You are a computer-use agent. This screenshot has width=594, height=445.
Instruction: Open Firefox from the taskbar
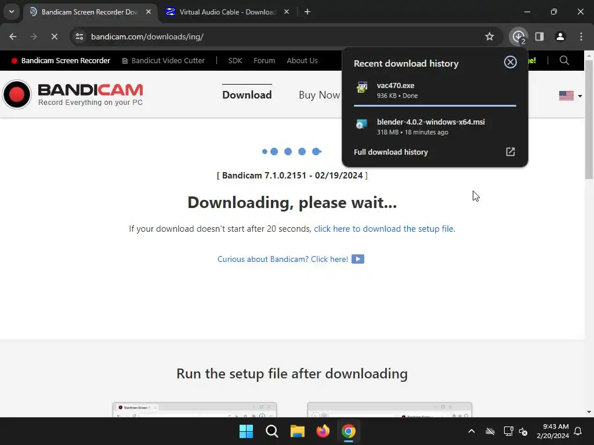(x=323, y=431)
